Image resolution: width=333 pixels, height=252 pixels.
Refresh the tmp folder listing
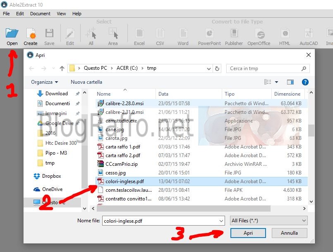pyautogui.click(x=217, y=68)
